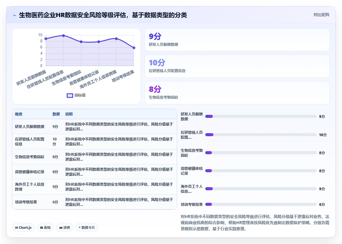Click the progress bar showing 10分
342x244 pixels.
click(261, 135)
